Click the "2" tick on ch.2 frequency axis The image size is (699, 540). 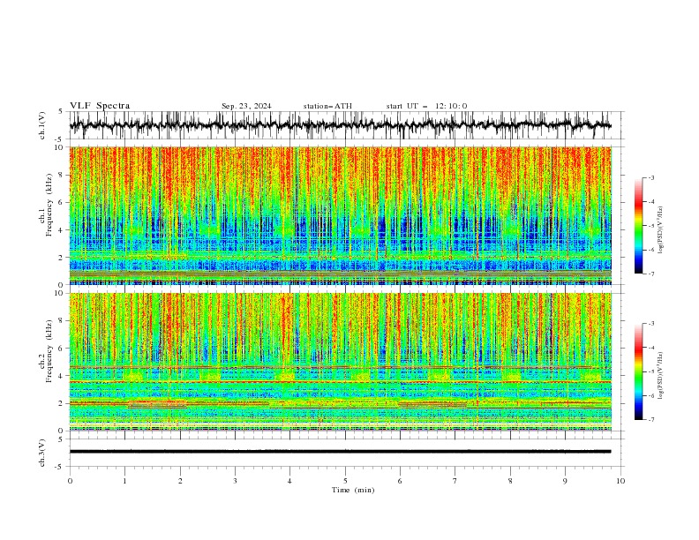tap(62, 403)
